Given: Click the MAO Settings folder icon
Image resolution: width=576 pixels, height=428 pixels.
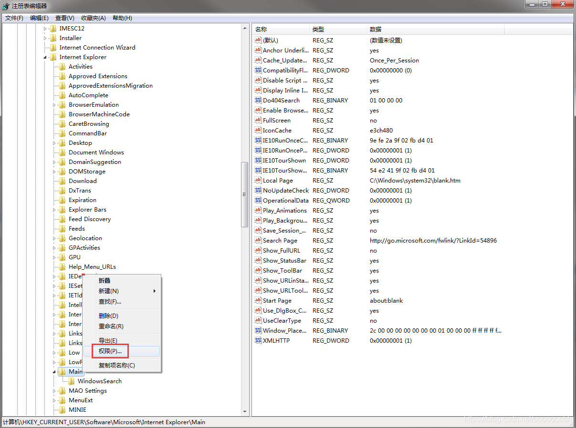Looking at the screenshot, I should pyautogui.click(x=63, y=390).
